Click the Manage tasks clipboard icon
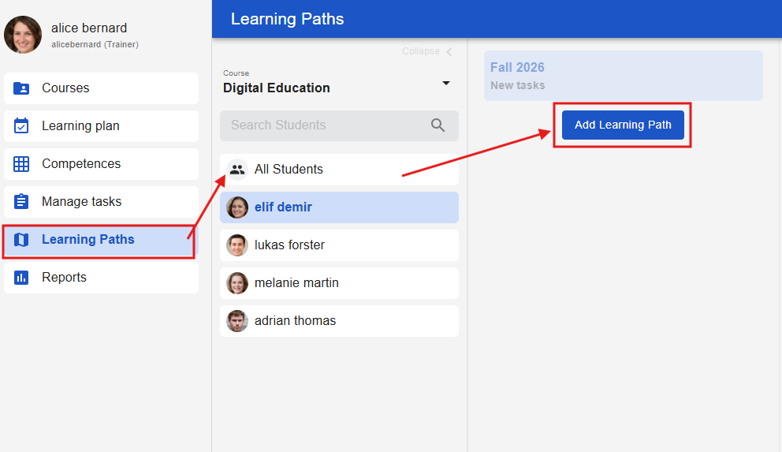782x452 pixels. [x=21, y=202]
